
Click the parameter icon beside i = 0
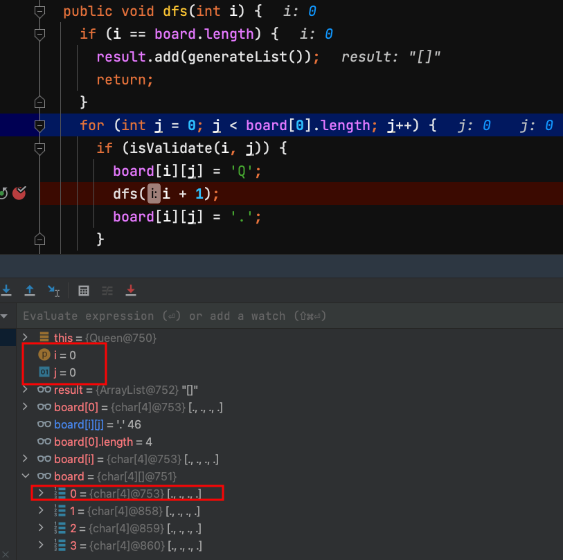coord(44,354)
